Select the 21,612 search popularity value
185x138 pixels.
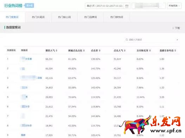[x=49, y=107]
